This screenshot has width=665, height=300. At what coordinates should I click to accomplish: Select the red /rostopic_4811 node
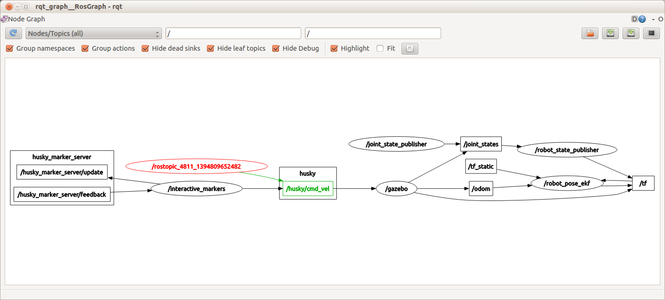tap(196, 166)
